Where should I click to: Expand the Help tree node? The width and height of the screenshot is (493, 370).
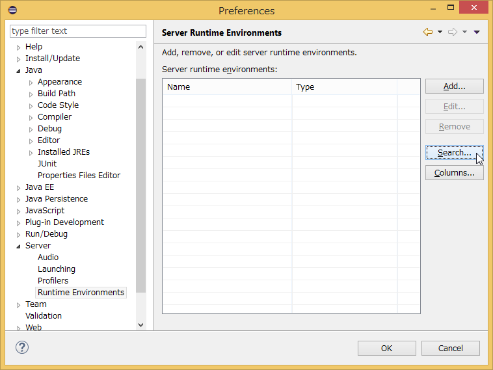pos(19,47)
